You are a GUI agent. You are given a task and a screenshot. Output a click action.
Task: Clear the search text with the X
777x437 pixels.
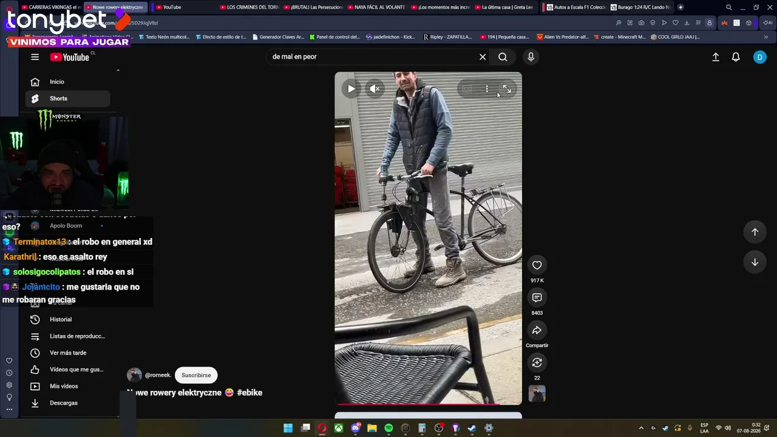[x=483, y=57]
